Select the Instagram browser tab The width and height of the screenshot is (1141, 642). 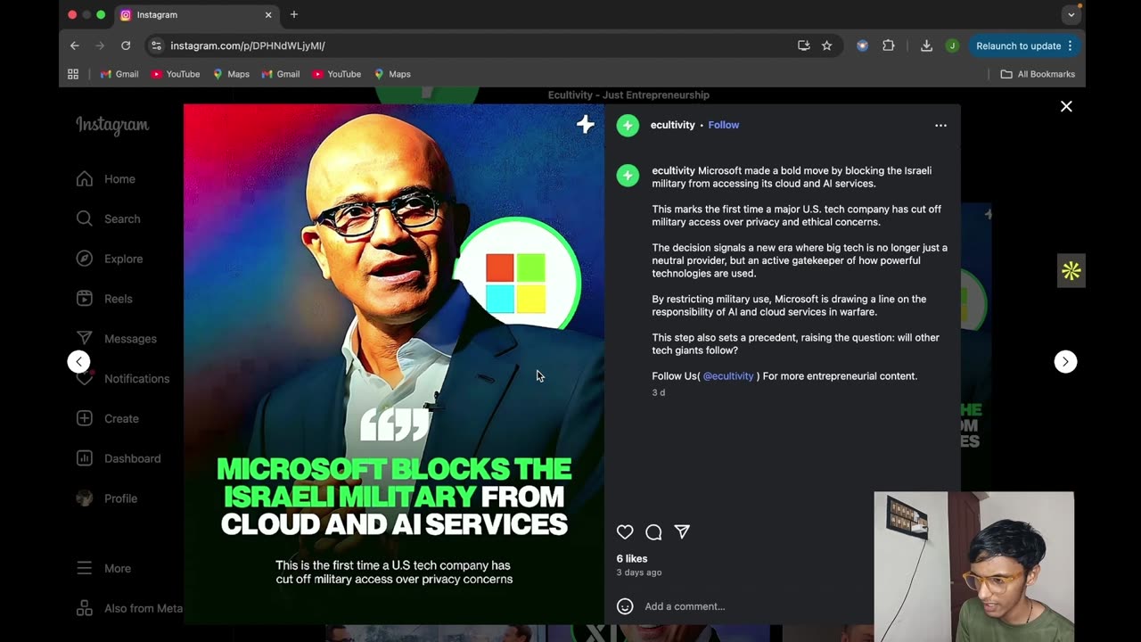pos(196,15)
